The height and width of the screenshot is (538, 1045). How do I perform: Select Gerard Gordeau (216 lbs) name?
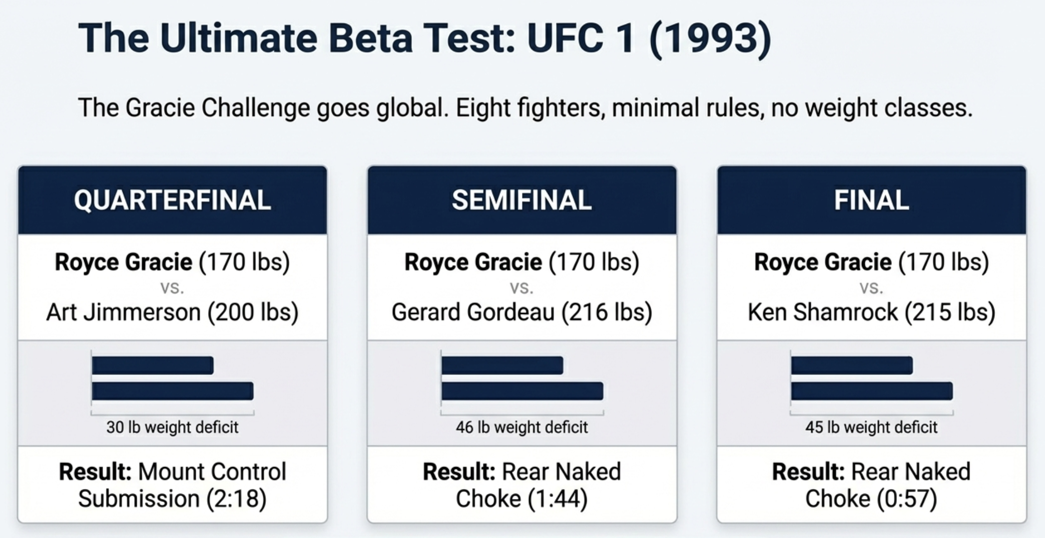pos(521,312)
